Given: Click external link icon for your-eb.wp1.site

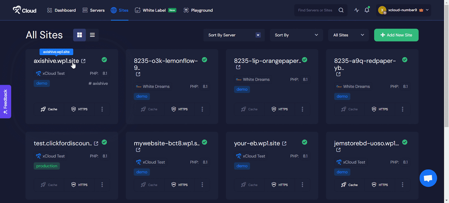Looking at the screenshot, I should [284, 144].
